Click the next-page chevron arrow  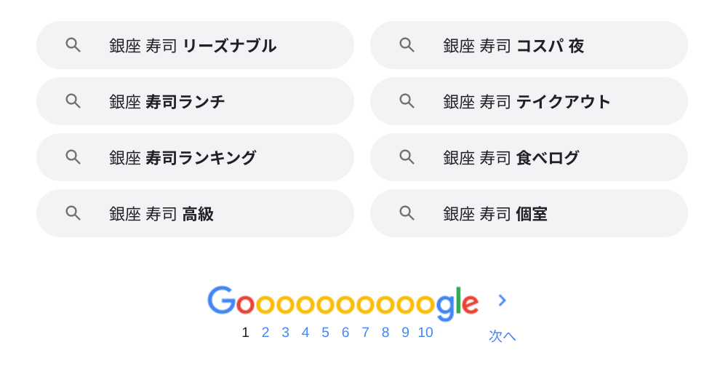(502, 301)
